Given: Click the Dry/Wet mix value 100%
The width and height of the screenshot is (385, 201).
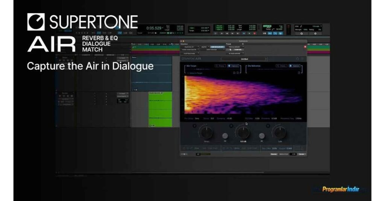Looking at the screenshot, I should tap(274, 148).
